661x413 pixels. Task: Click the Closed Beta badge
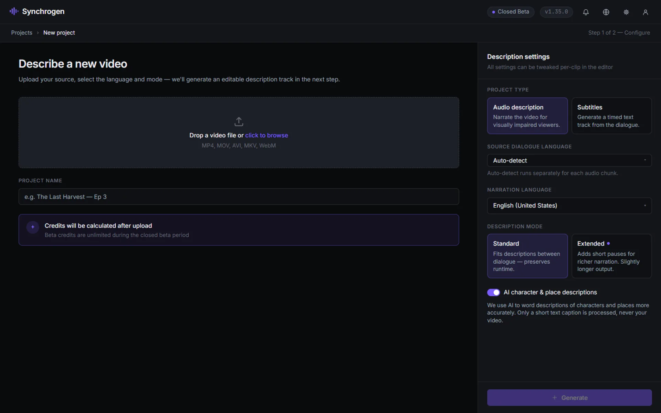point(511,12)
